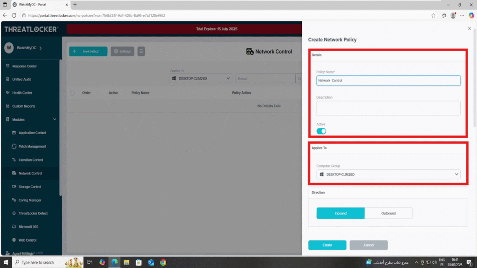Open File Explorer from taskbar
Viewport: 477px width, 268px height.
[127, 262]
